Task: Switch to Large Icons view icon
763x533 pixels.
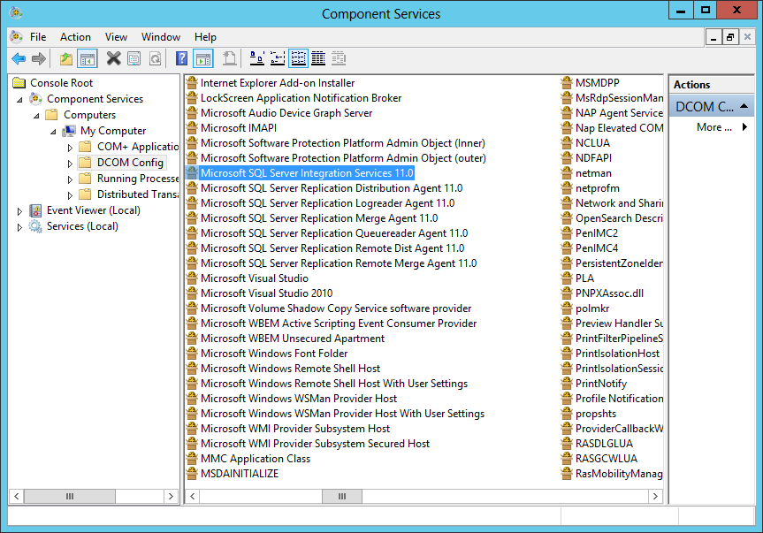Action: pos(256,59)
